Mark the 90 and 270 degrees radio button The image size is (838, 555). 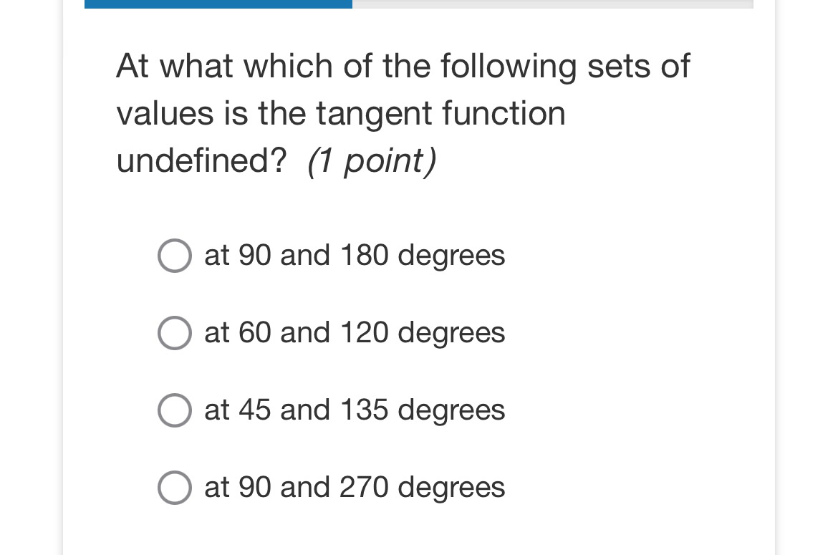[175, 488]
